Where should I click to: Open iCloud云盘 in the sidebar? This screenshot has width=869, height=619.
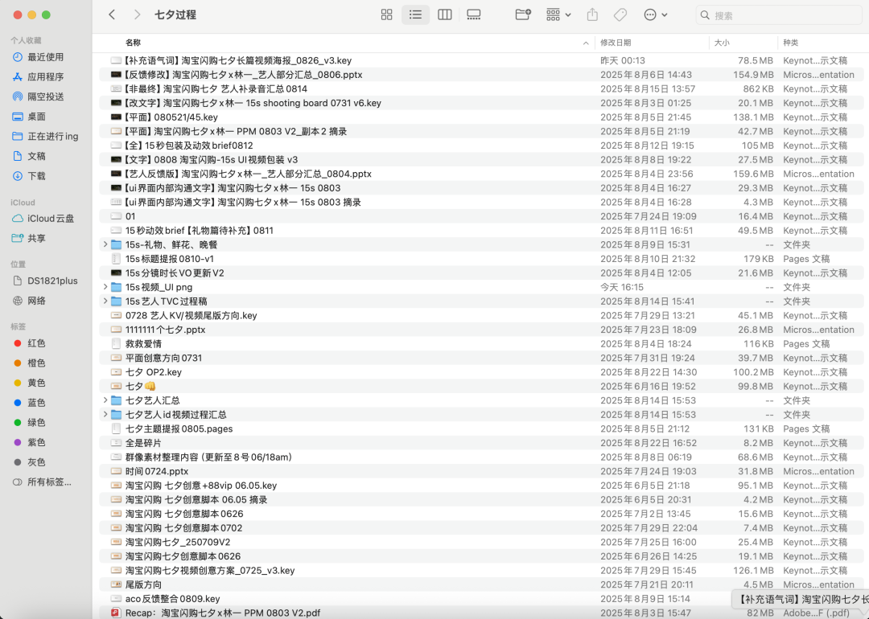51,219
